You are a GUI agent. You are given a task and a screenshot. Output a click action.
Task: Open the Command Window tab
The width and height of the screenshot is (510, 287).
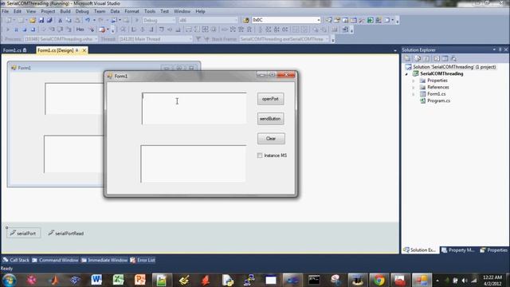click(x=55, y=260)
